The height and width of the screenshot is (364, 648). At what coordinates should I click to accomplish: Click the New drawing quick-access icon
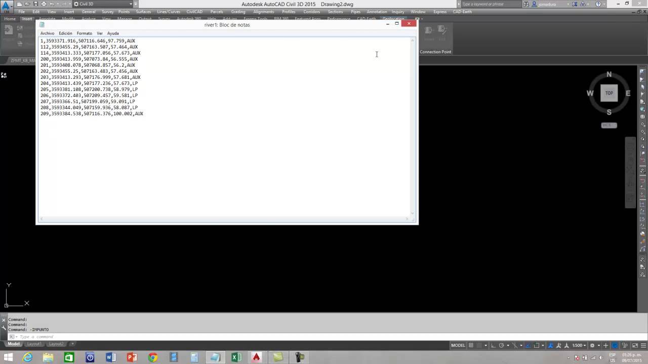[19, 4]
